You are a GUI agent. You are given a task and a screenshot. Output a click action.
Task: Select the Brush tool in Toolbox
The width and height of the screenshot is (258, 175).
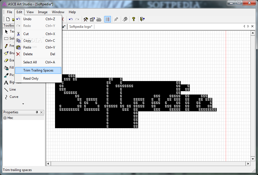9,53
